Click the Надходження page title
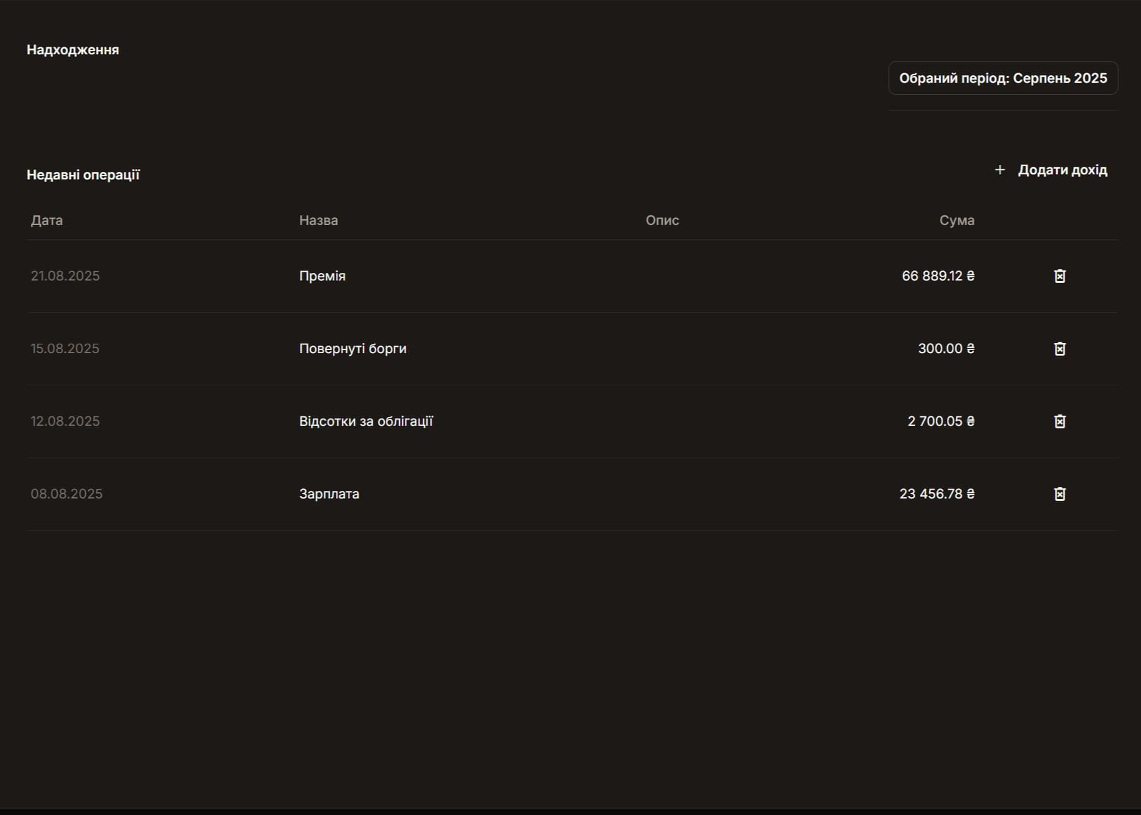This screenshot has height=815, width=1141. [73, 50]
